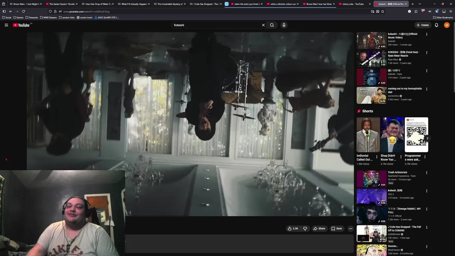Open the screen invert bookmark
The image size is (455, 256).
coord(85,17)
